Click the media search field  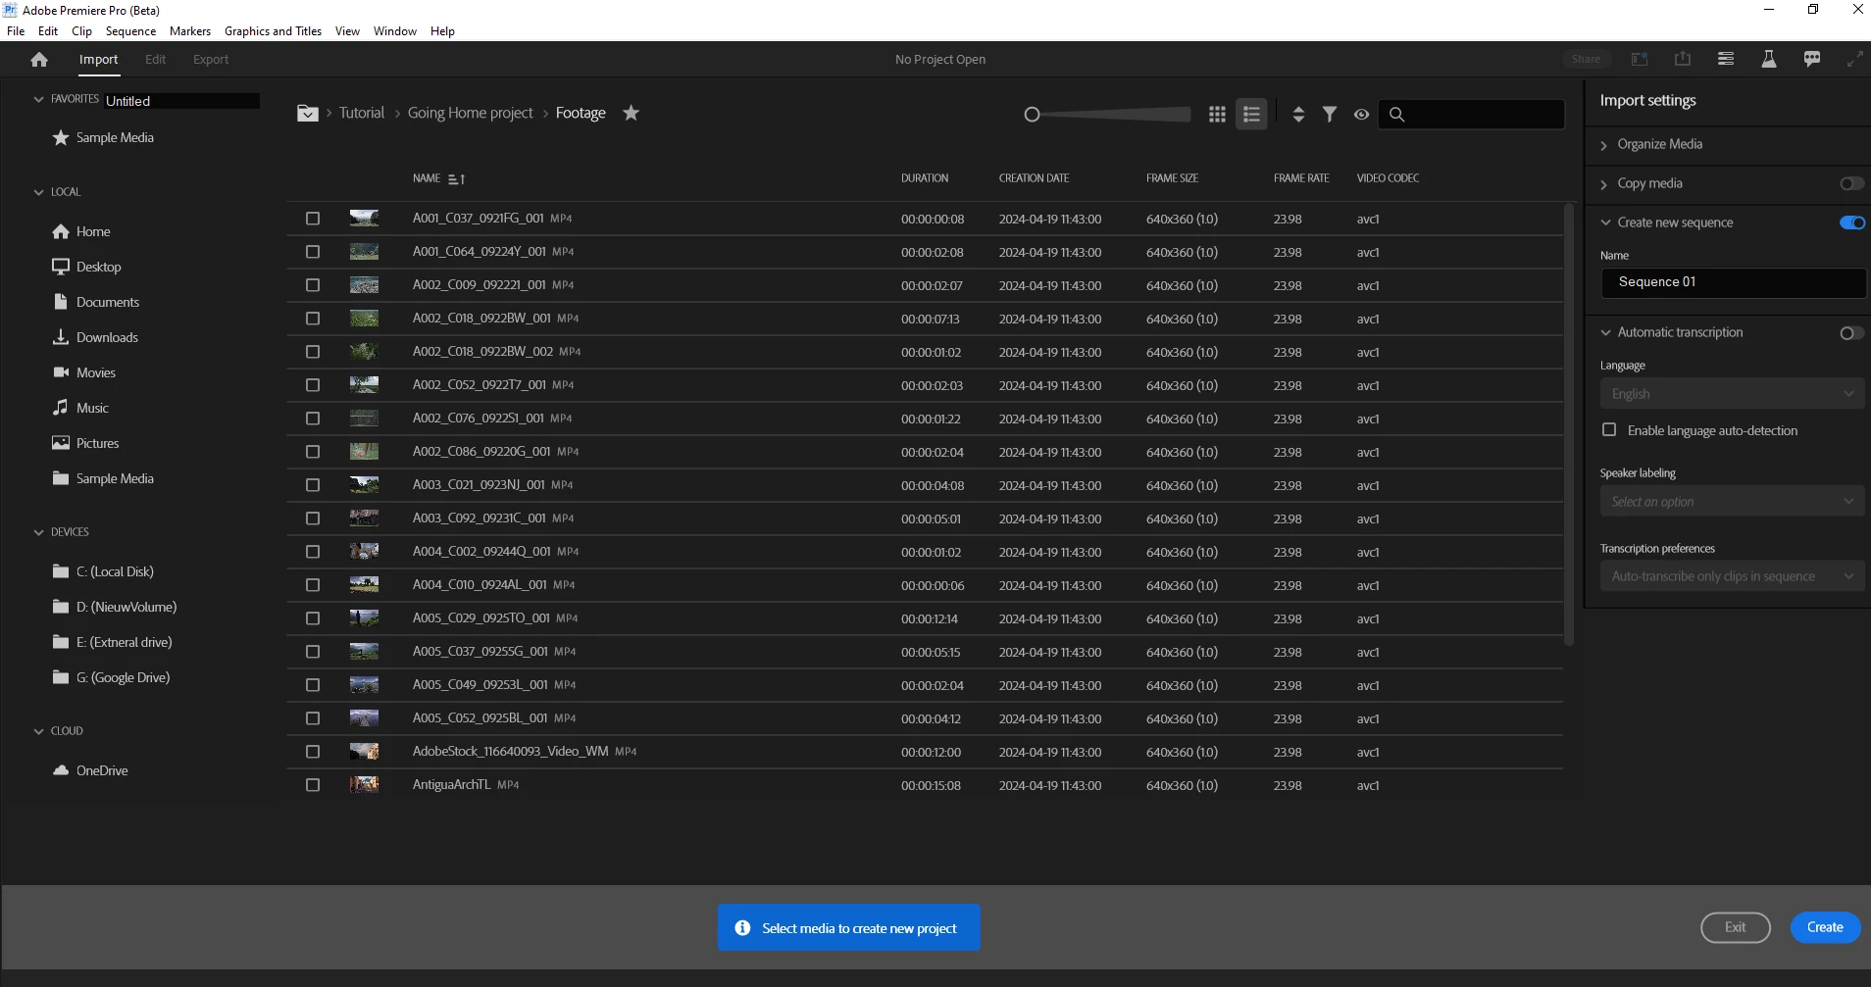point(1471,115)
